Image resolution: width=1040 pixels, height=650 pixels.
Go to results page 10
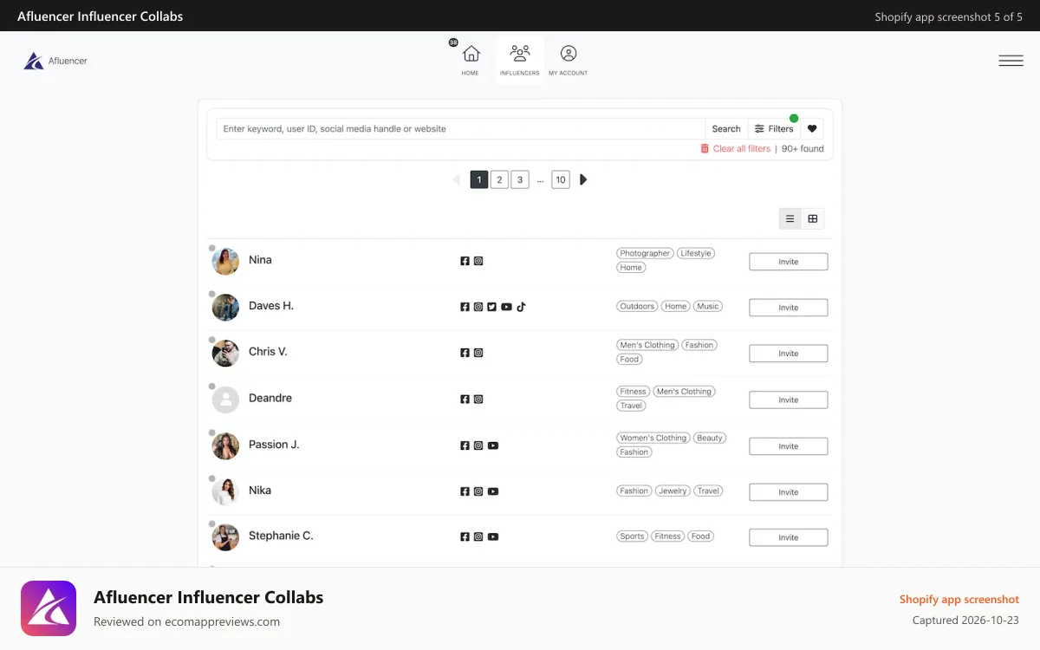click(561, 179)
